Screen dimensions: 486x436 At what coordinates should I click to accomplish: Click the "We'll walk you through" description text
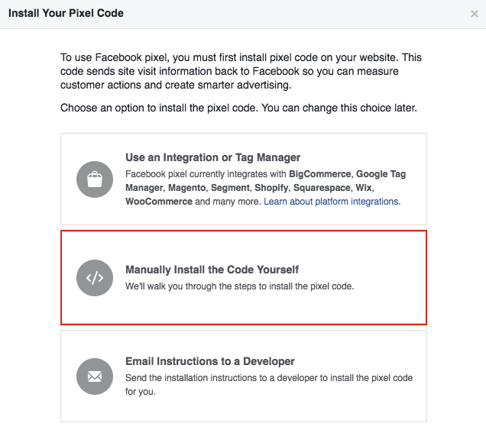(x=239, y=287)
